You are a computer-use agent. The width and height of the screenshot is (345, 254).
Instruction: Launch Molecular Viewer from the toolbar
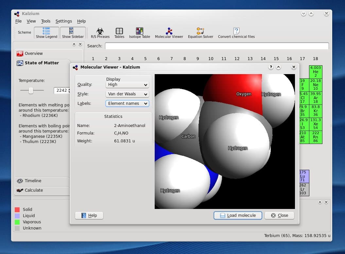tap(169, 33)
